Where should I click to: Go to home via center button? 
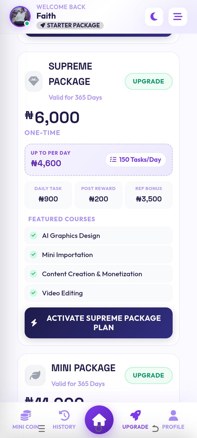coord(99,420)
